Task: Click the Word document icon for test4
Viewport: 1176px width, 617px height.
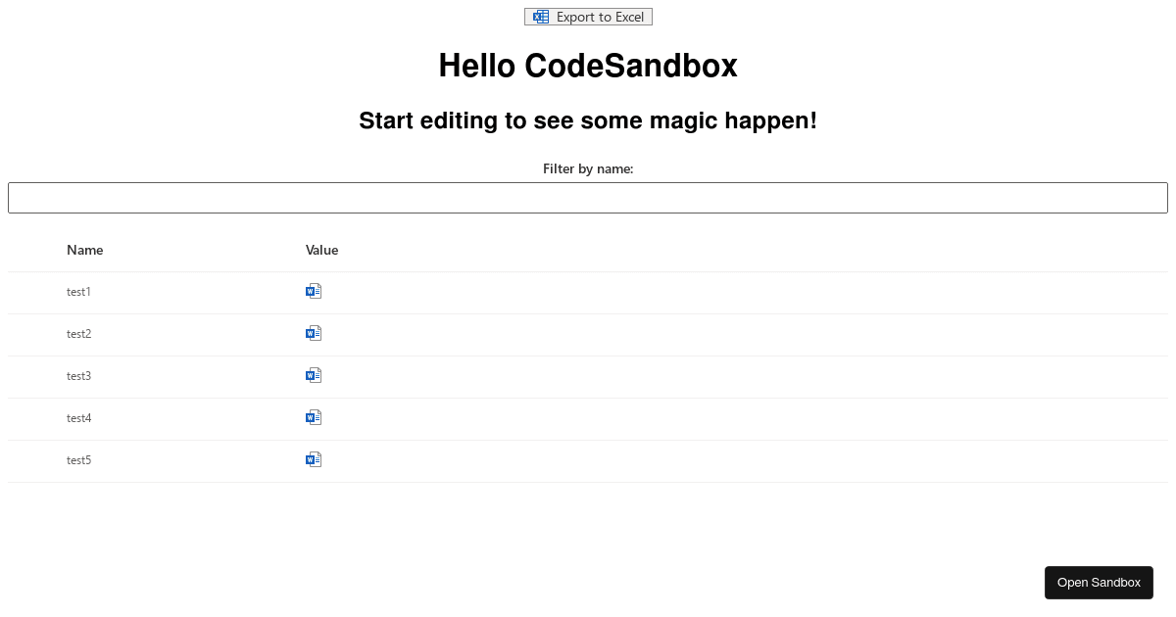Action: [314, 416]
